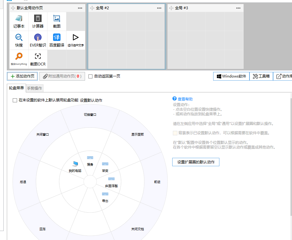Click the vertical scrollbar on the right

point(291,156)
